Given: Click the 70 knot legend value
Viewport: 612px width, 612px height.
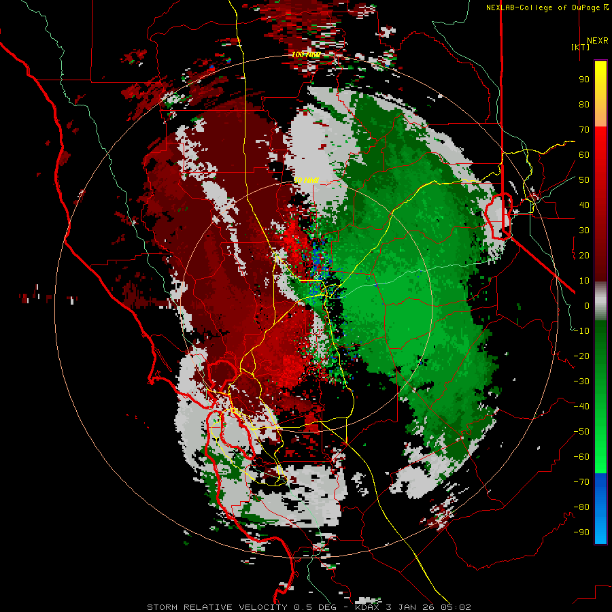Looking at the screenshot, I should 584,130.
